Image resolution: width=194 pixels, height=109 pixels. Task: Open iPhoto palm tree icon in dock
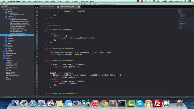tap(86, 103)
